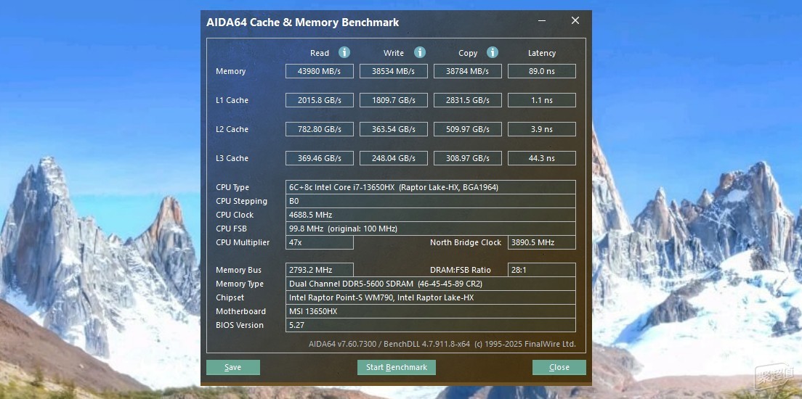Click the Latency column header
Screen dimensions: 802x399
pos(542,53)
